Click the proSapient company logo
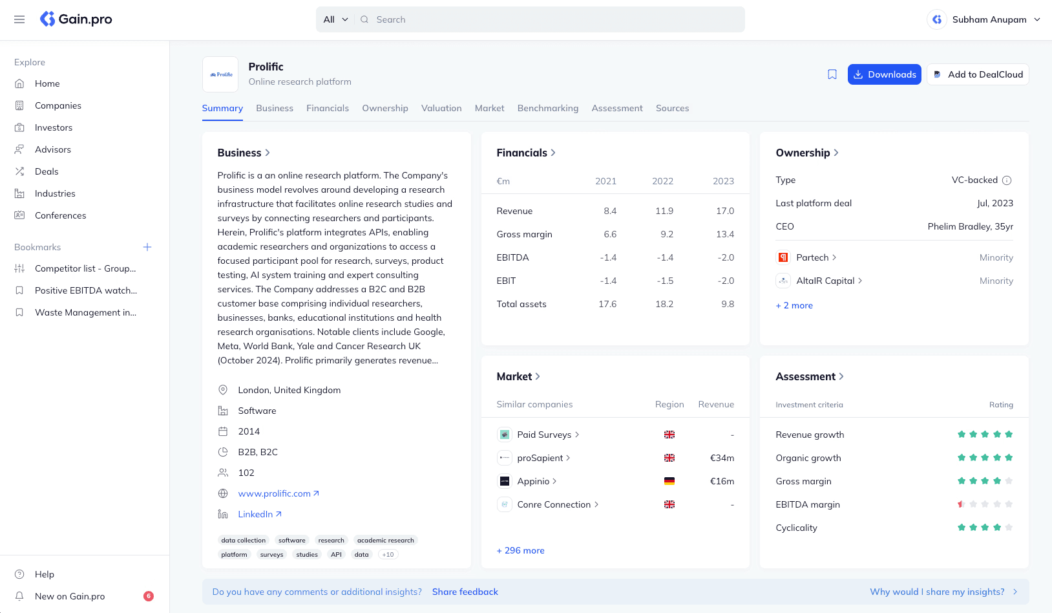Viewport: 1052px width, 613px height. [x=505, y=458]
